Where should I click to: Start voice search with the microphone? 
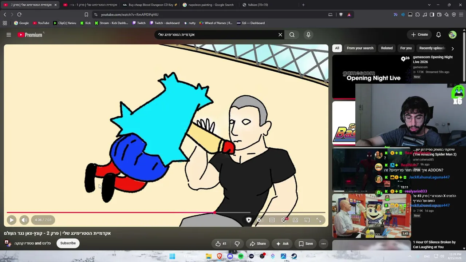click(x=308, y=35)
